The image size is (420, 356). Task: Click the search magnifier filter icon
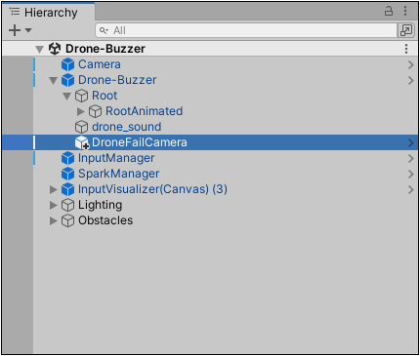pyautogui.click(x=104, y=30)
